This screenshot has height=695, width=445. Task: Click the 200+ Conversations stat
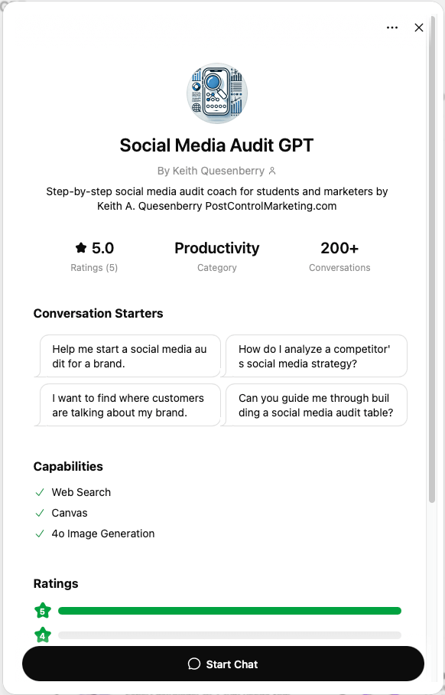coord(339,248)
